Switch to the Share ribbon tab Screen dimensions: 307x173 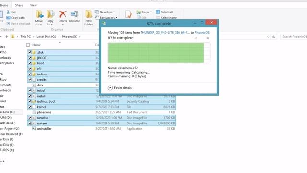click(19, 5)
